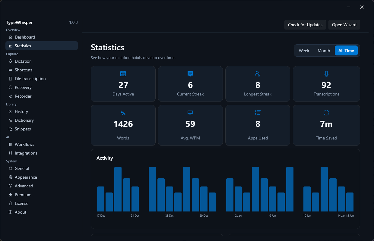Click the activity bar above 17 Dec
The height and width of the screenshot is (241, 374).
(x=101, y=199)
